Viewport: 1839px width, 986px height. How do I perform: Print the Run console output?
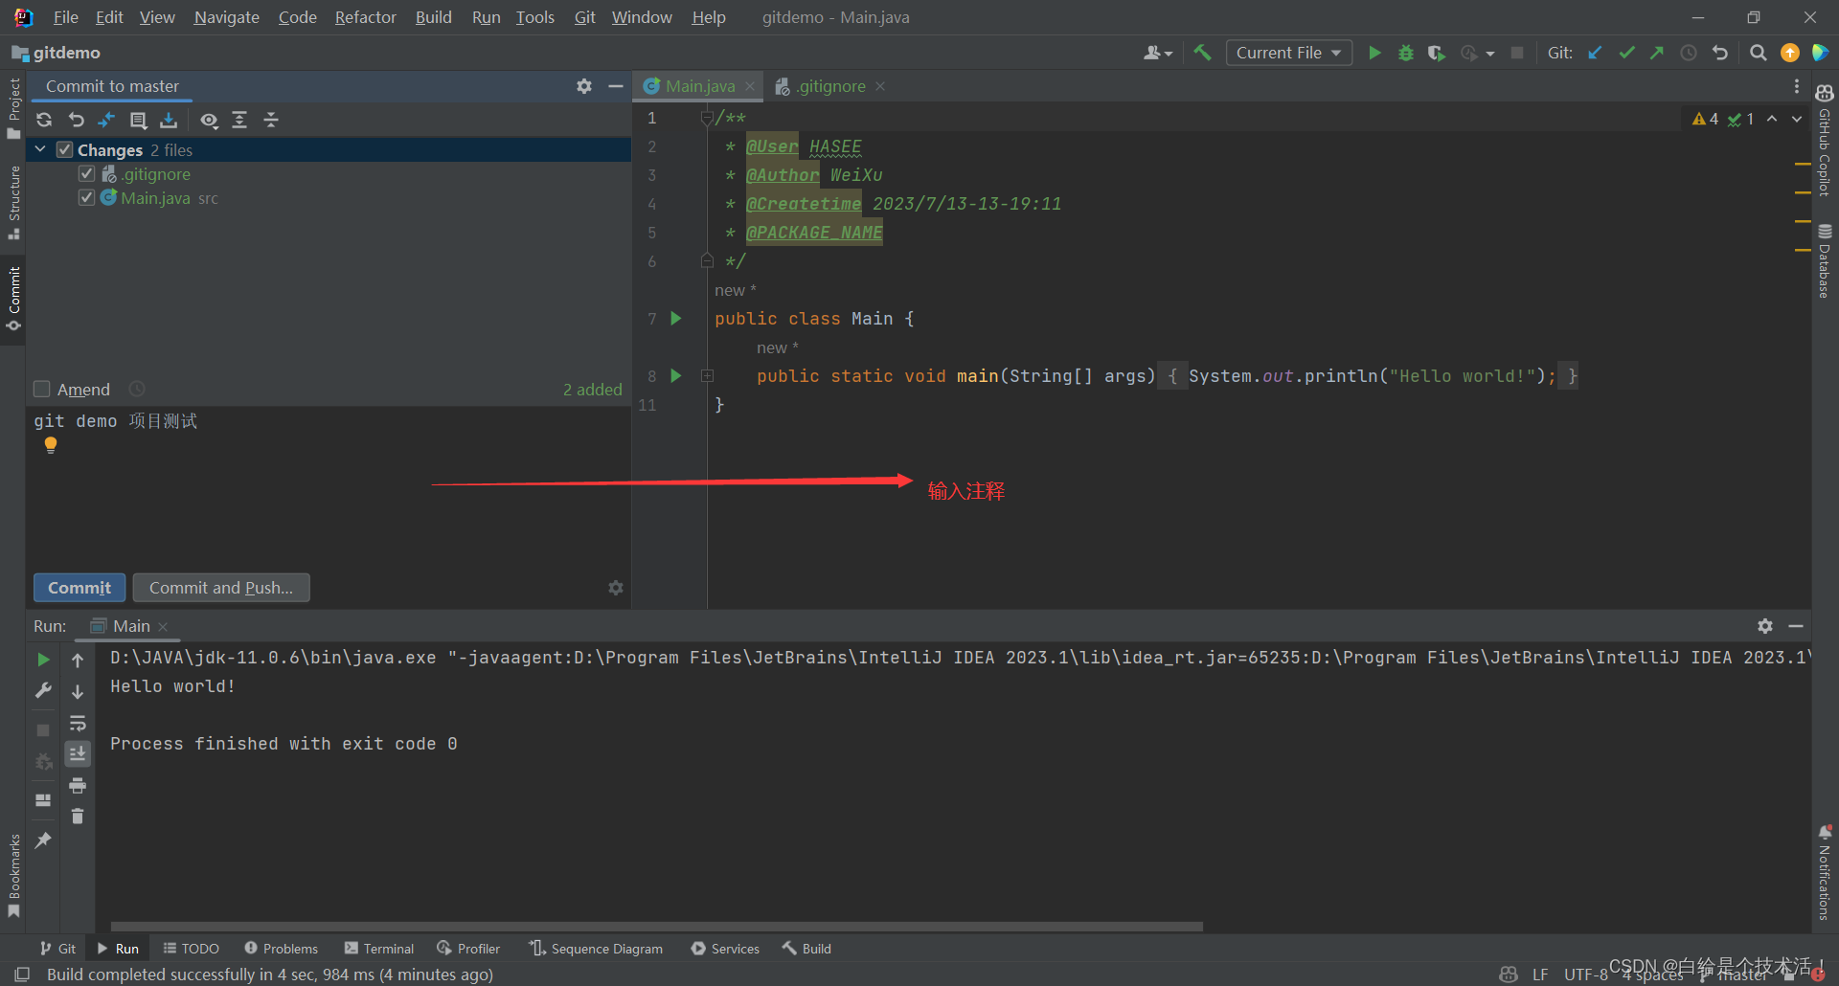coord(78,786)
